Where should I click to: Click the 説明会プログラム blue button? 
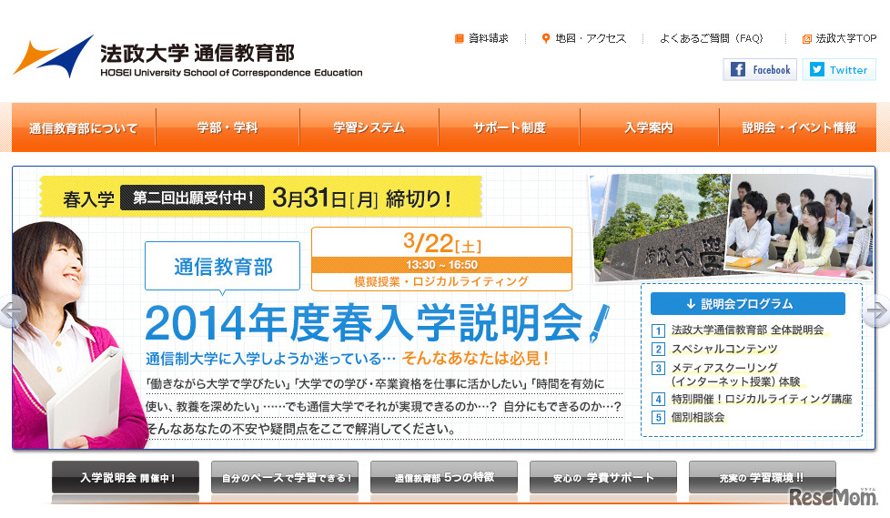[747, 304]
